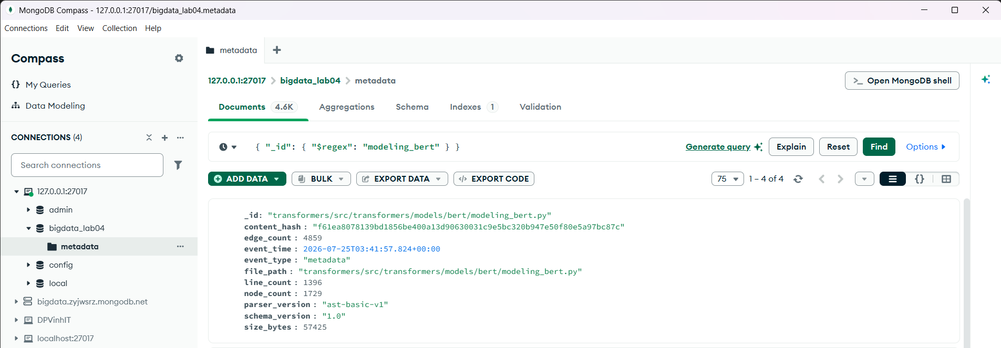Screen dimensions: 1001x348
Task: Click the size_bytes value 57425
Action: tap(315, 327)
